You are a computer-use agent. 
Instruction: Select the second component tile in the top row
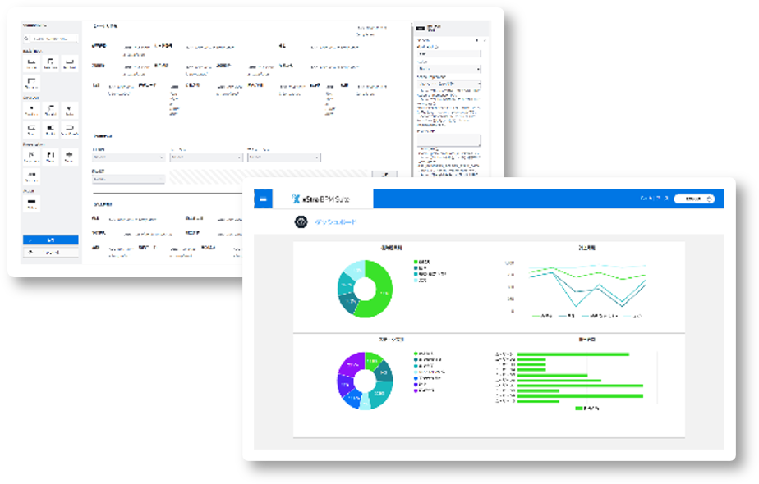pyautogui.click(x=51, y=63)
